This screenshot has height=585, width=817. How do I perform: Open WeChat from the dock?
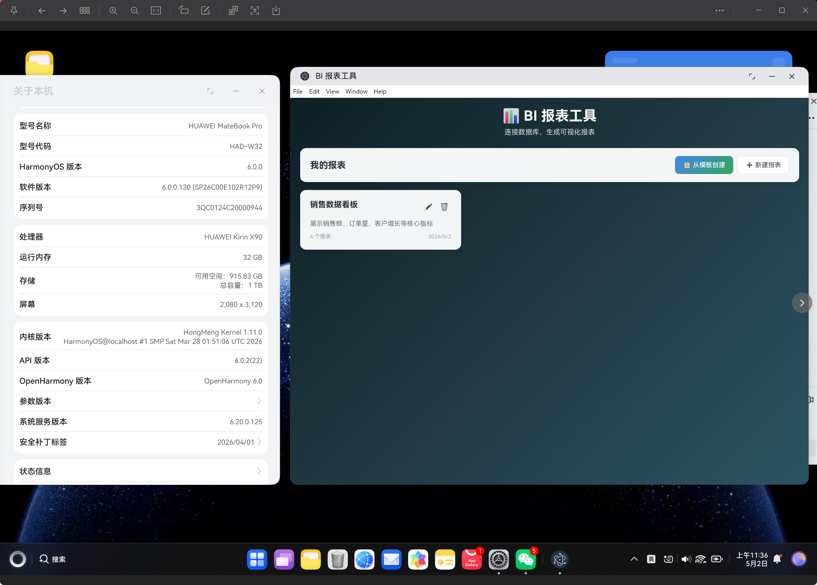tap(526, 559)
